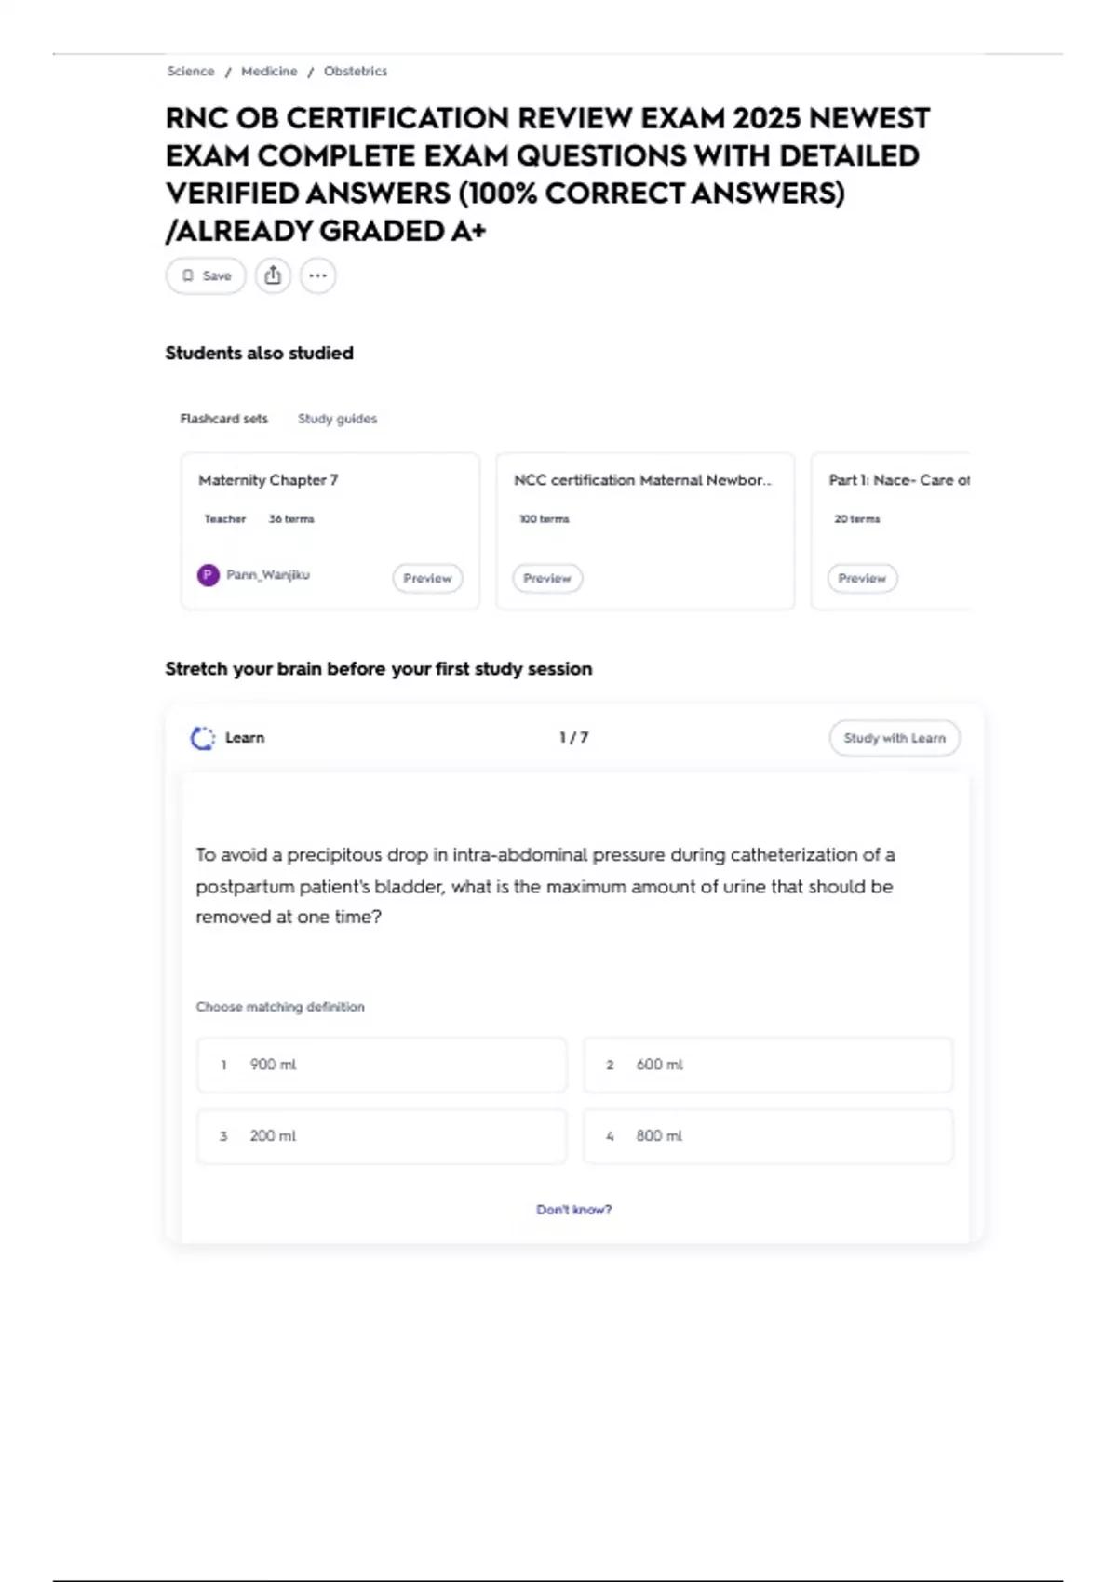The image size is (1117, 1582).
Task: Choose answer option 900 ml
Action: pos(382,1065)
